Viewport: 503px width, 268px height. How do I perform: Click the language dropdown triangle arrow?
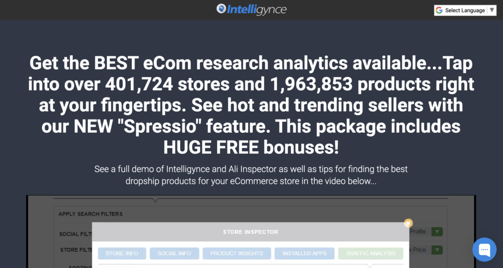[x=492, y=10]
